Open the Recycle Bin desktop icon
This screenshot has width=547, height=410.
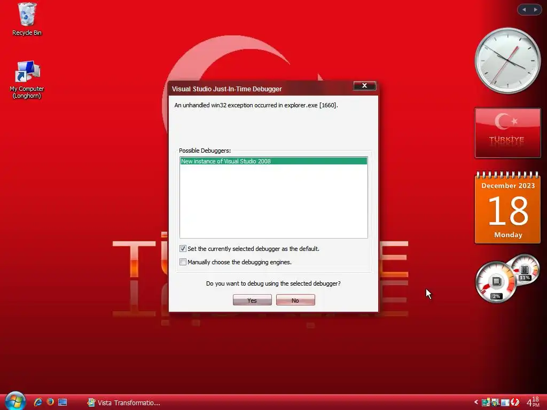click(27, 19)
